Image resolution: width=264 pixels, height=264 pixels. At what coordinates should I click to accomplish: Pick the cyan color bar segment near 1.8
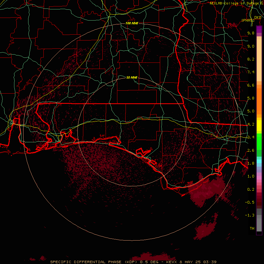coord(259,161)
